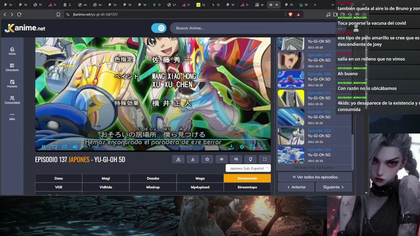Open Episodio 150 from the episode list
The height and width of the screenshot is (236, 420).
click(x=319, y=74)
